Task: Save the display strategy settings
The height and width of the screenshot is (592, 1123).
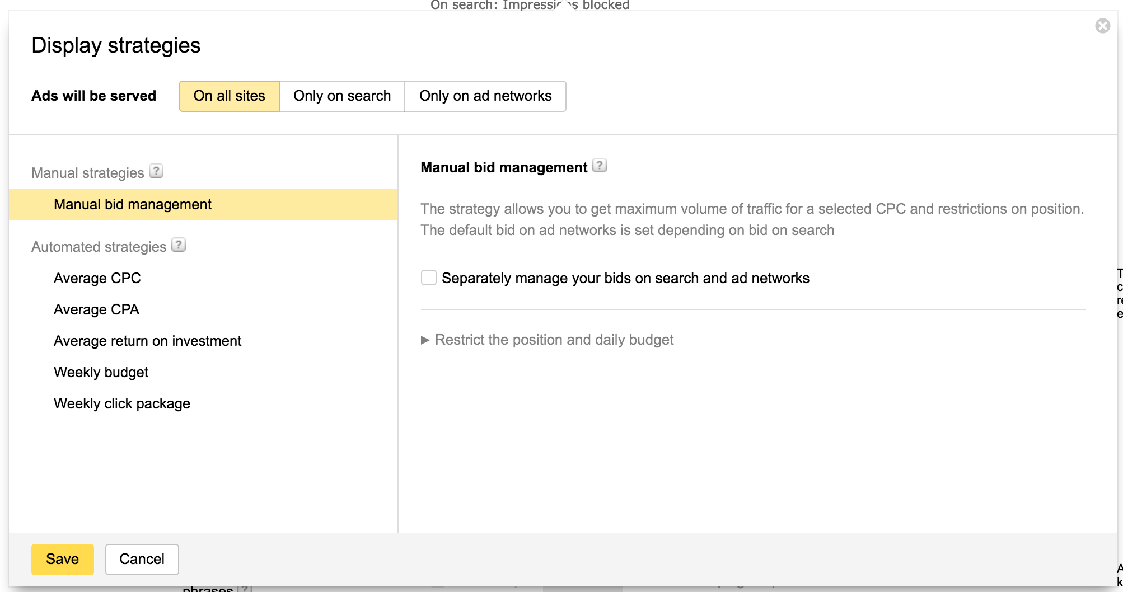Action: click(62, 559)
